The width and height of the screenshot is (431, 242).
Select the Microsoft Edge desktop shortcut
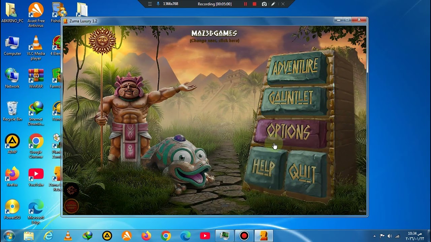point(36,211)
